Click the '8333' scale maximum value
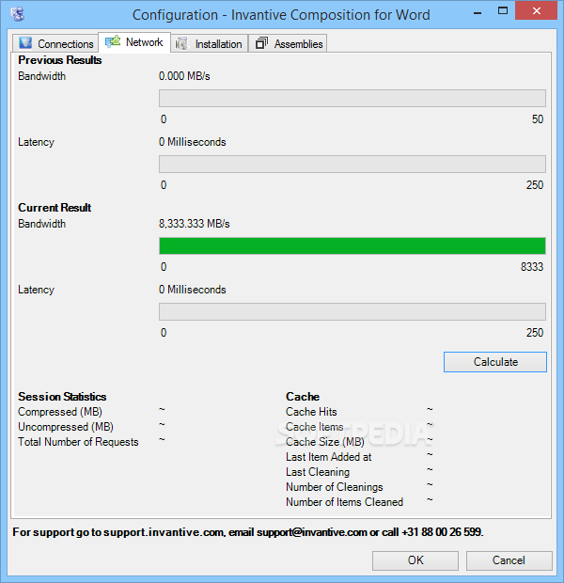The width and height of the screenshot is (564, 583). [x=532, y=267]
